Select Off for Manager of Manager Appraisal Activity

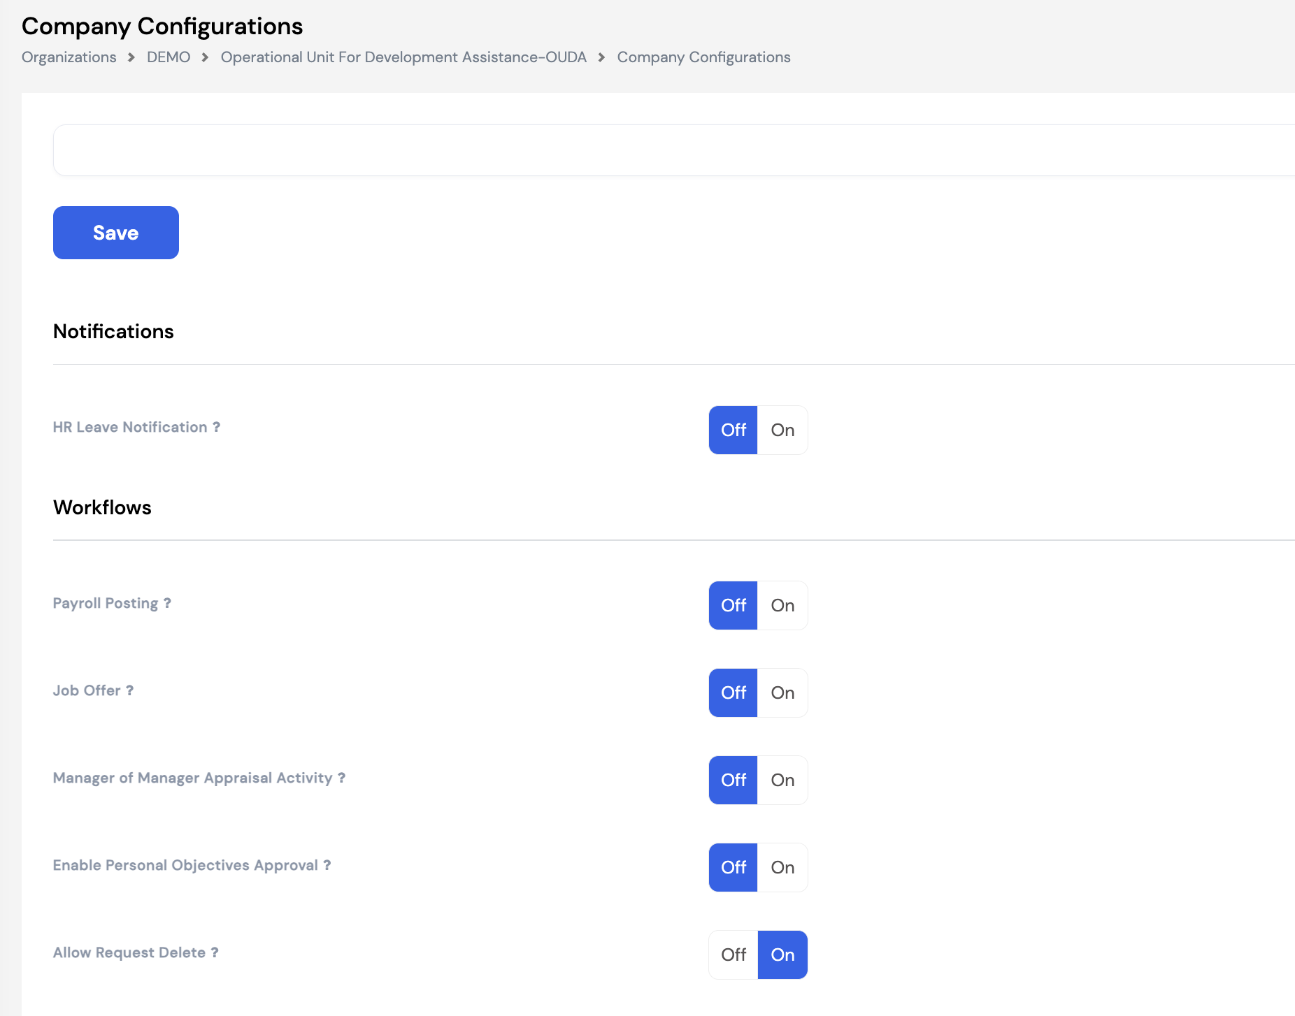pyautogui.click(x=734, y=781)
